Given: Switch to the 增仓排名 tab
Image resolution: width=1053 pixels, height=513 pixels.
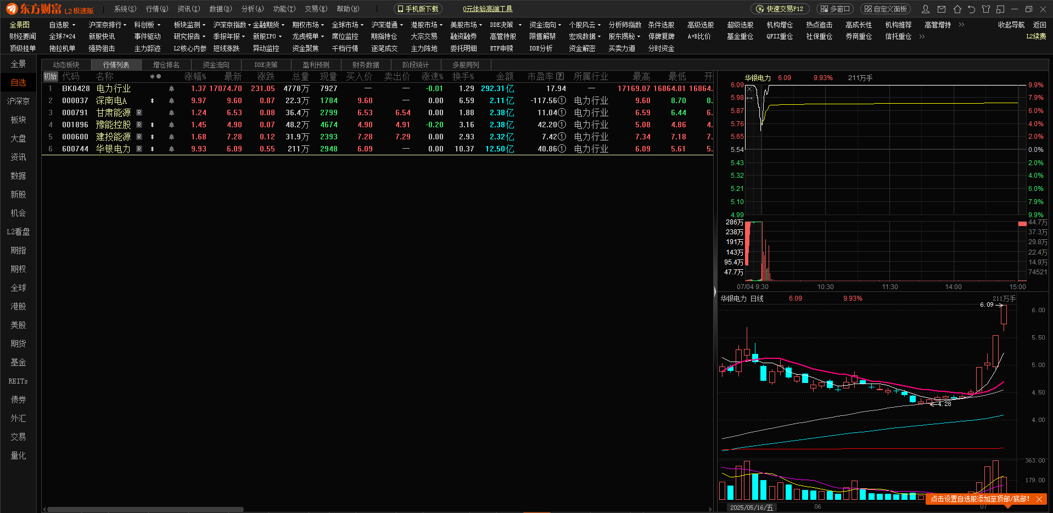Looking at the screenshot, I should click(166, 65).
